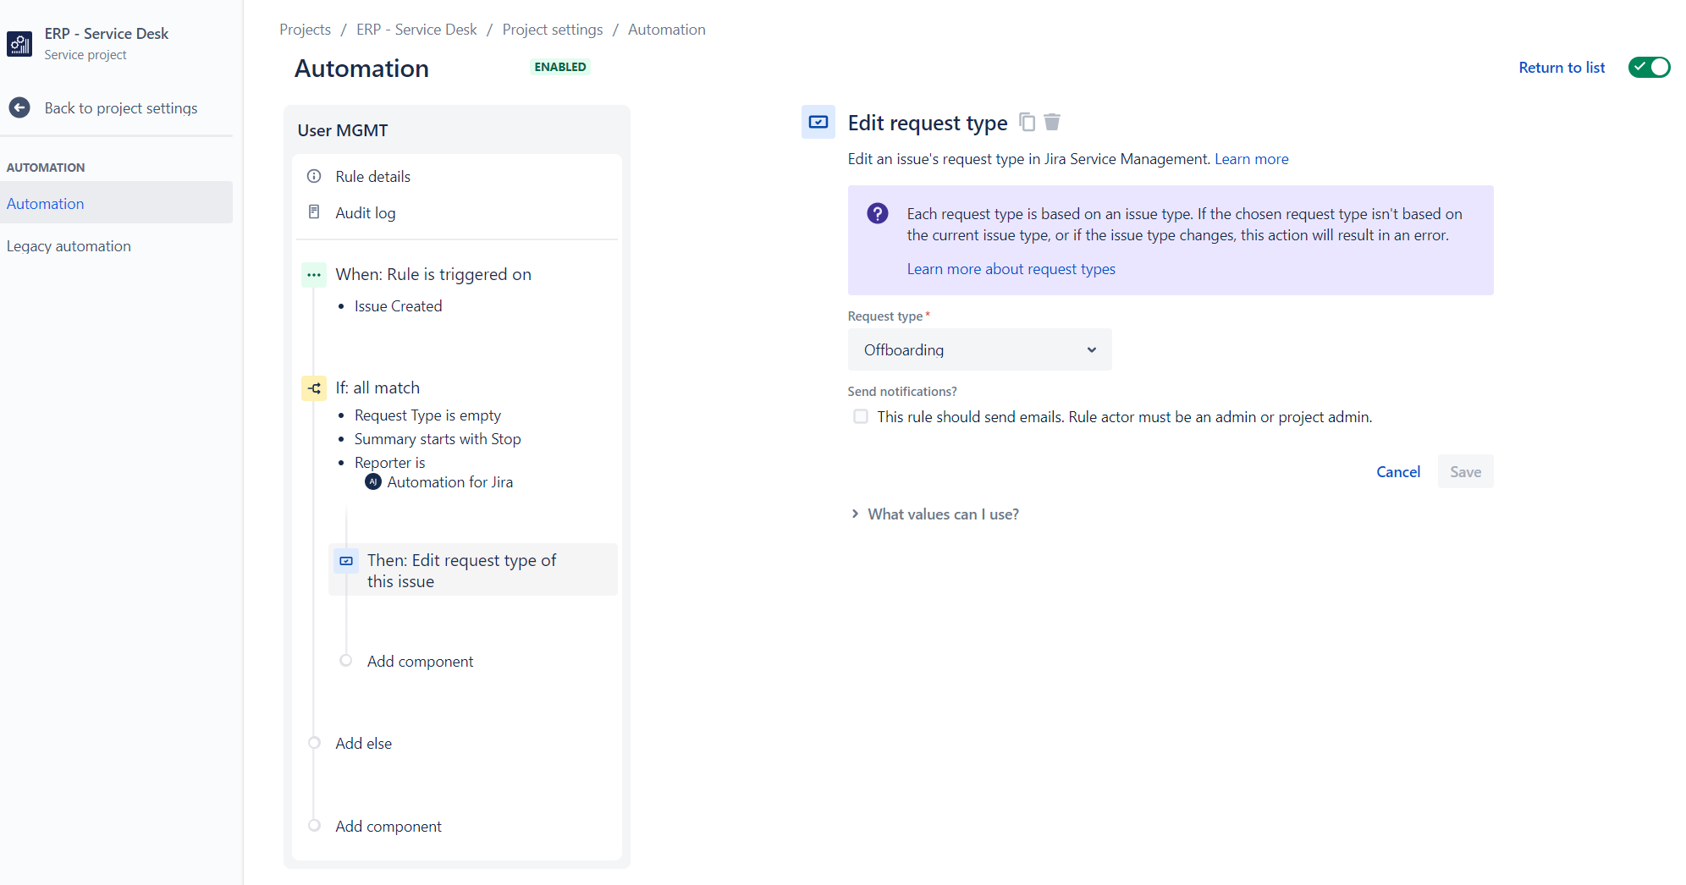
Task: Open Learn more about request types link
Action: pyautogui.click(x=1011, y=269)
